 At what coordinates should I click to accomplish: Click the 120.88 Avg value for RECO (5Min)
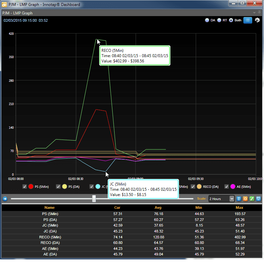tap(159, 237)
